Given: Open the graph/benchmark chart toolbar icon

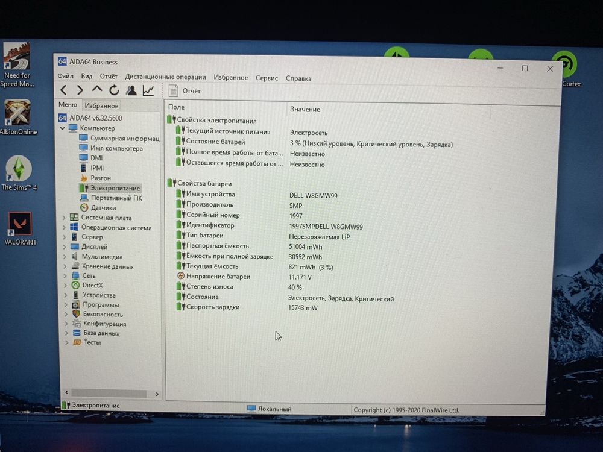Looking at the screenshot, I should pos(148,90).
